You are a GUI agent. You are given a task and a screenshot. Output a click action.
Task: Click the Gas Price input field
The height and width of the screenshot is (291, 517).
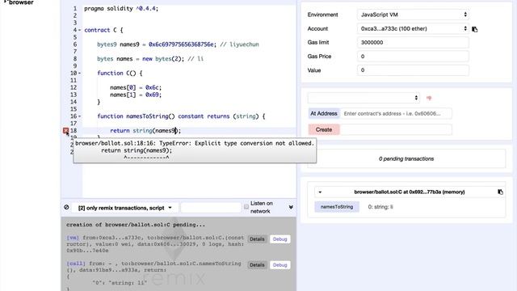tap(413, 57)
